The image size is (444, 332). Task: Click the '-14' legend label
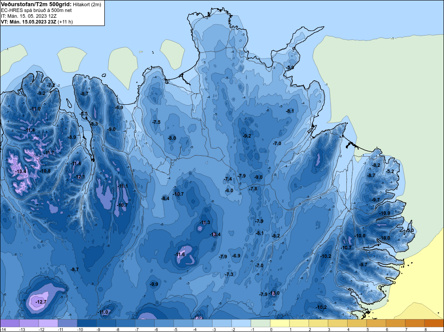pyautogui.click(x=2, y=330)
